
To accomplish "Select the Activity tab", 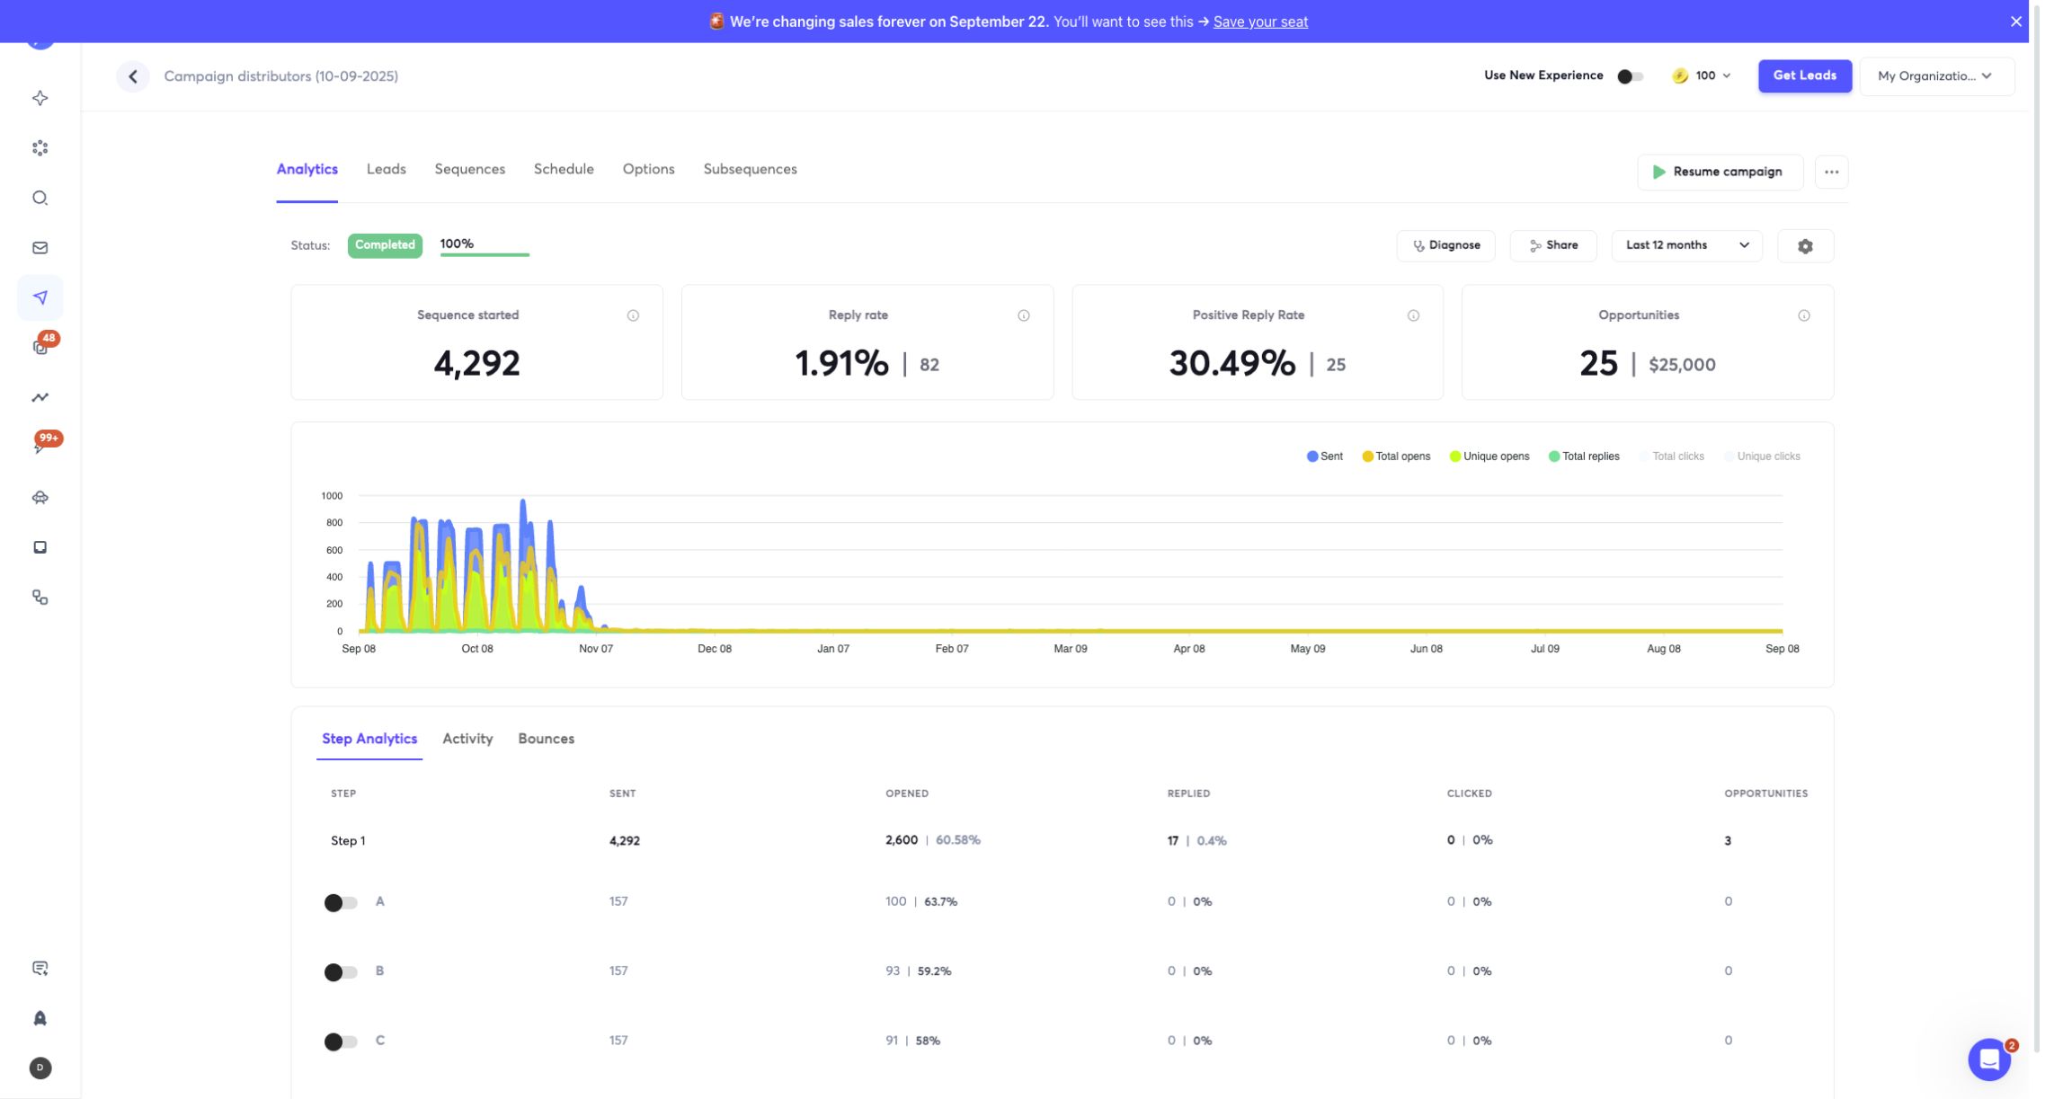I will coord(467,739).
